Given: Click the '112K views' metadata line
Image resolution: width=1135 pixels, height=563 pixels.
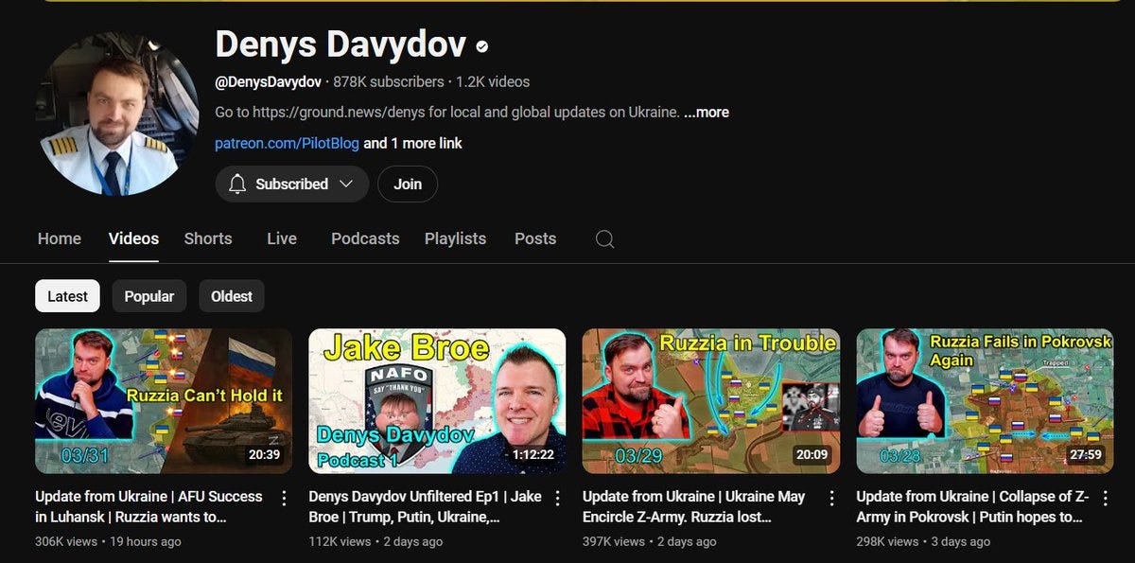Looking at the screenshot, I should click(x=375, y=541).
